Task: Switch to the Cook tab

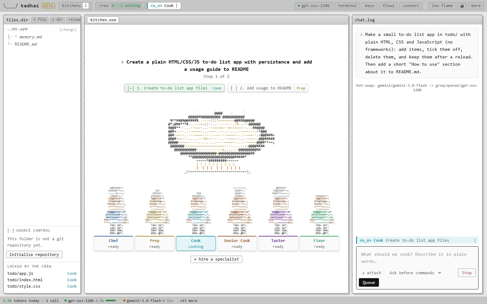Action: [x=164, y=6]
